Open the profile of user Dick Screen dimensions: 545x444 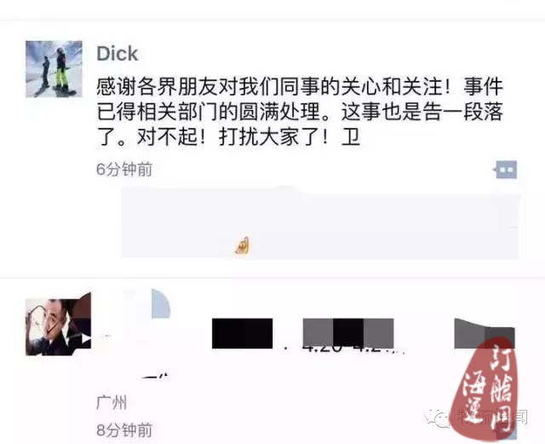[118, 54]
